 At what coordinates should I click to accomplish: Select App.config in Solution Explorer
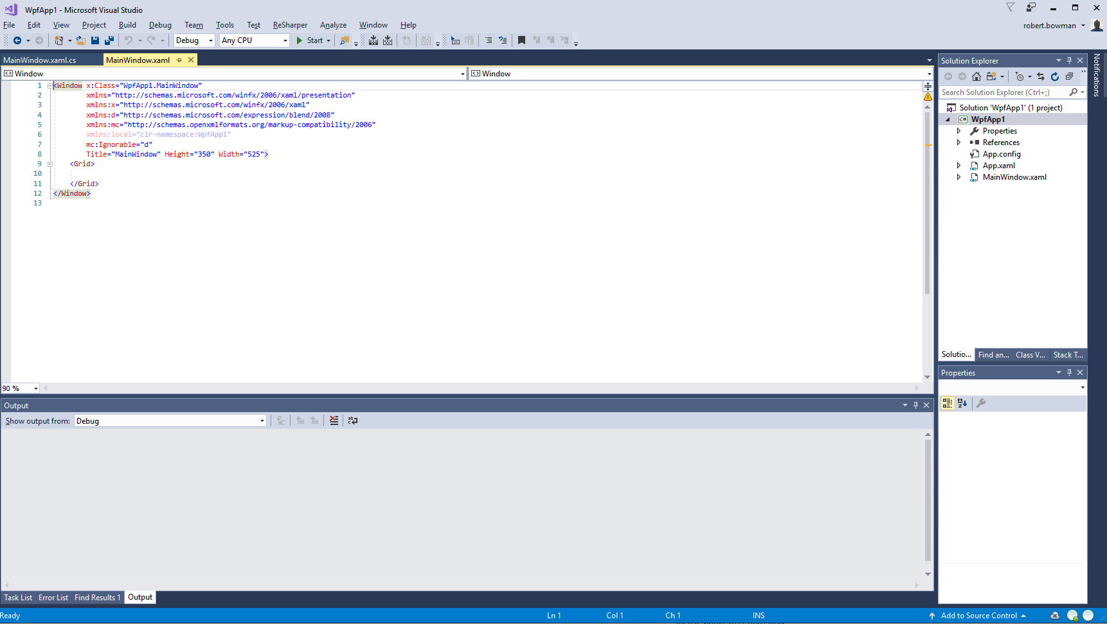click(1001, 154)
